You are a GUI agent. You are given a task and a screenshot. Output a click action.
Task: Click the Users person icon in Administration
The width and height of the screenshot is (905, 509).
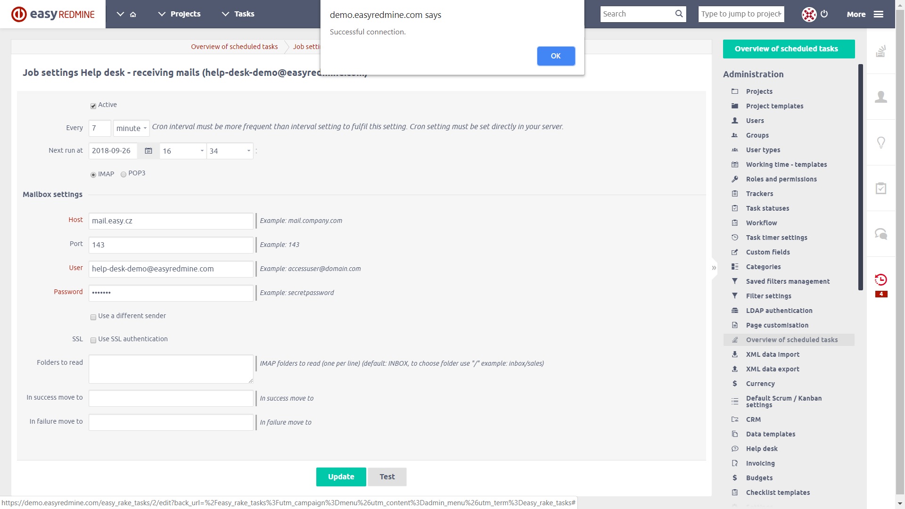point(735,121)
